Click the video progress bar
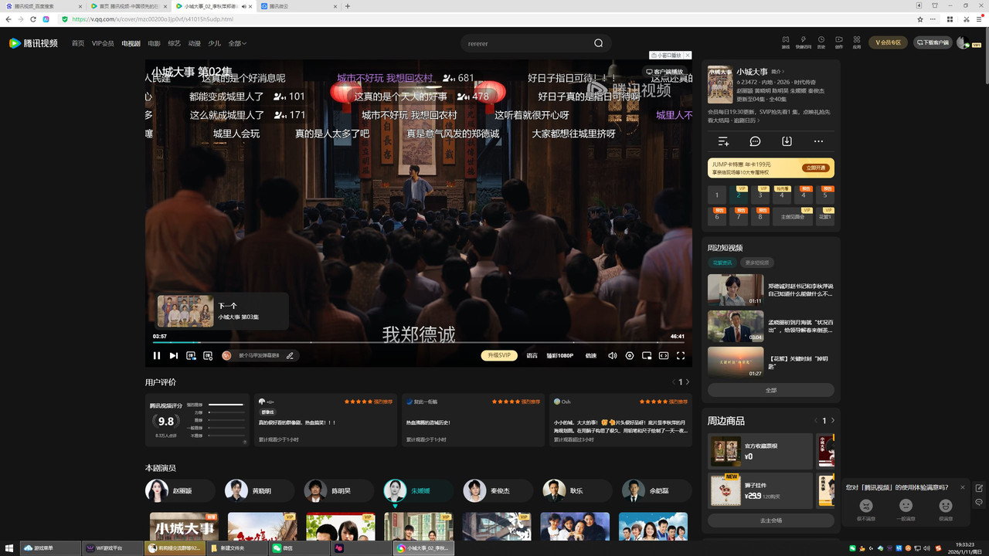This screenshot has width=989, height=556. coord(419,342)
